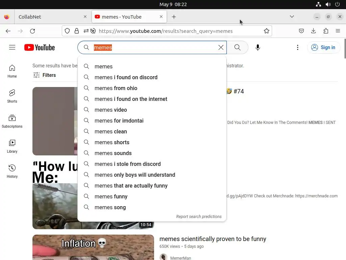Open Save to Pocket icon
The height and width of the screenshot is (260, 346).
pyautogui.click(x=301, y=31)
